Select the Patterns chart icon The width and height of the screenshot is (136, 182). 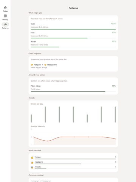(5, 24)
